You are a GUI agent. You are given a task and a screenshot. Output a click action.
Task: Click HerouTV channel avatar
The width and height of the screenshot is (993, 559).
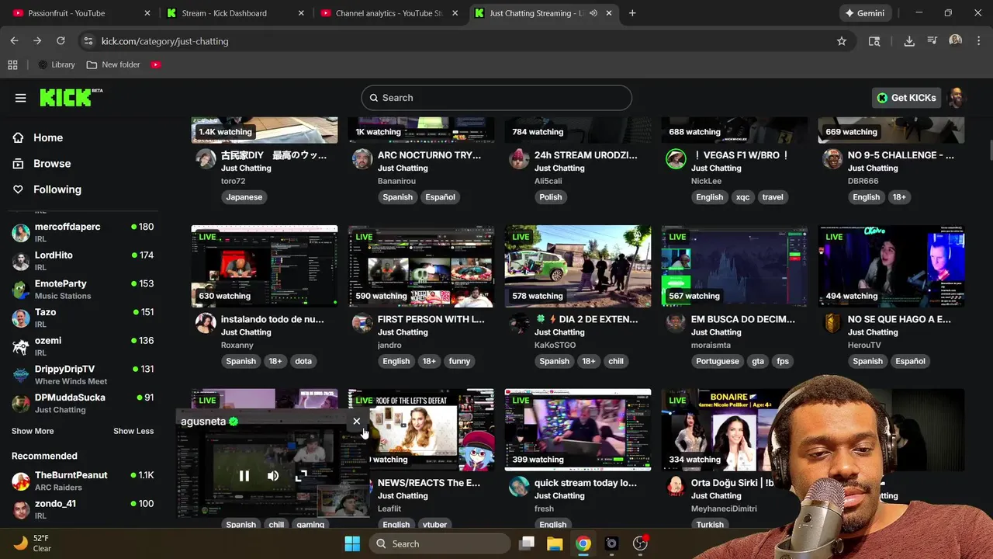(832, 323)
